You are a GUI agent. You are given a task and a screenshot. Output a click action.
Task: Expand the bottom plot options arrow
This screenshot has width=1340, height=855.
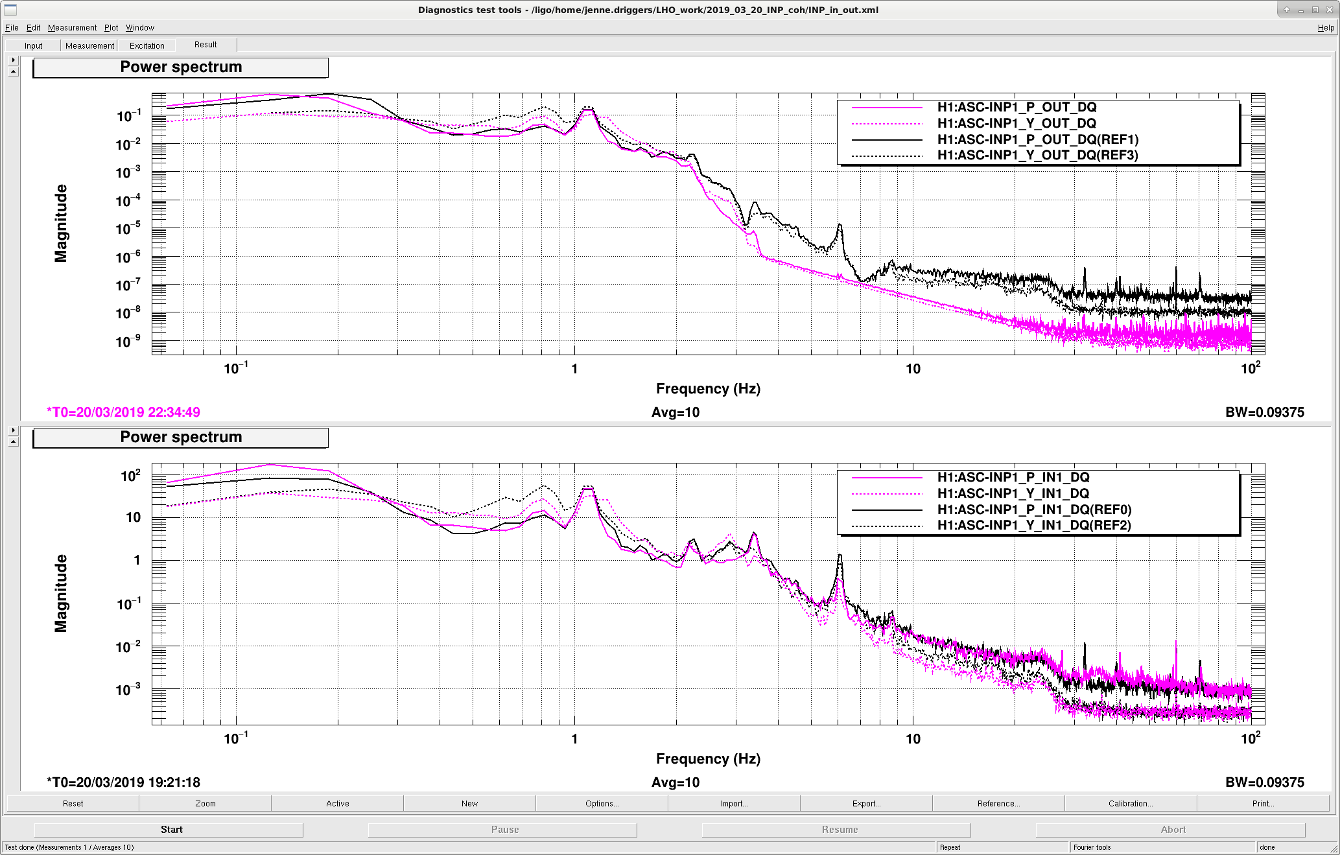(13, 430)
